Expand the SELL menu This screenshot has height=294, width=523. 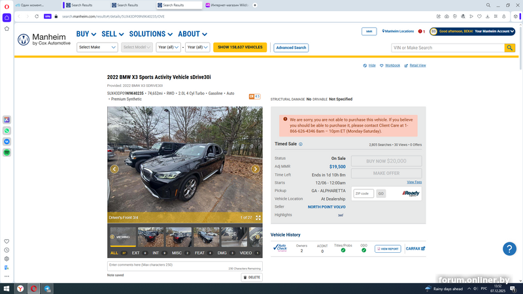(112, 34)
